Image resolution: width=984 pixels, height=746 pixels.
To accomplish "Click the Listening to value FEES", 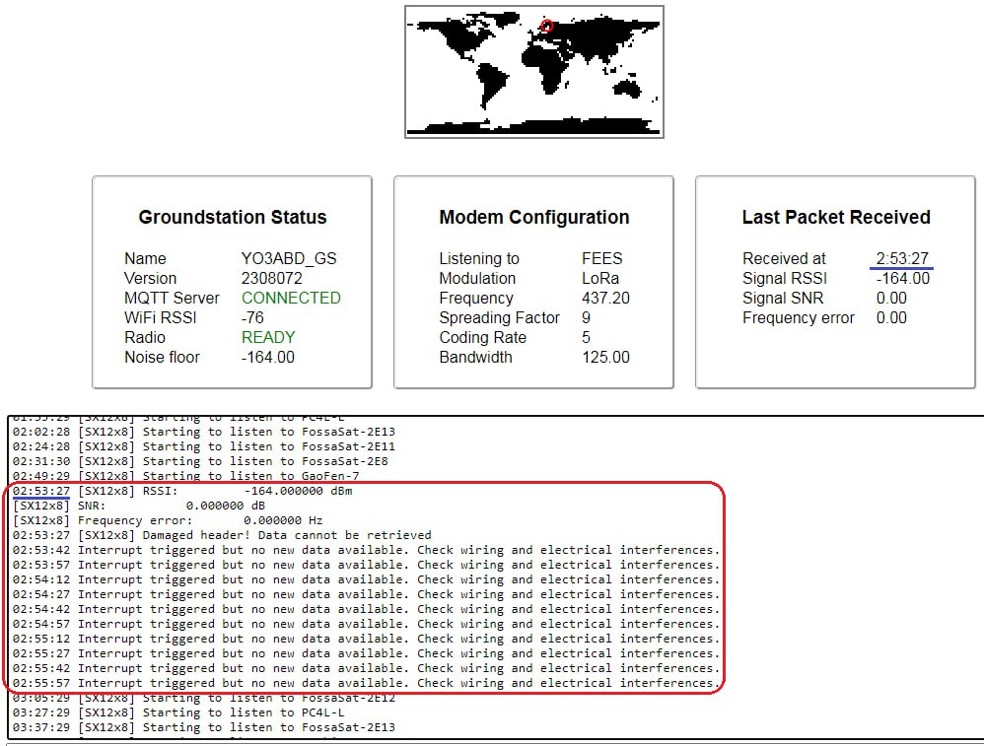I will 601,258.
